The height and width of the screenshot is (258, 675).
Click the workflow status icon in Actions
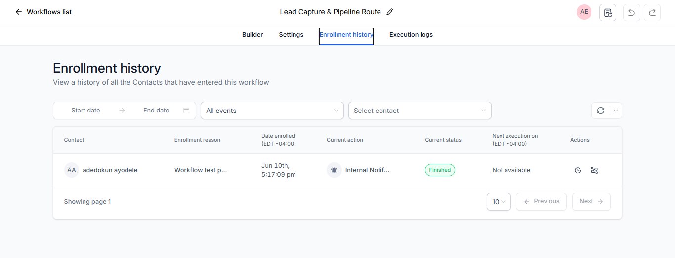coord(594,170)
